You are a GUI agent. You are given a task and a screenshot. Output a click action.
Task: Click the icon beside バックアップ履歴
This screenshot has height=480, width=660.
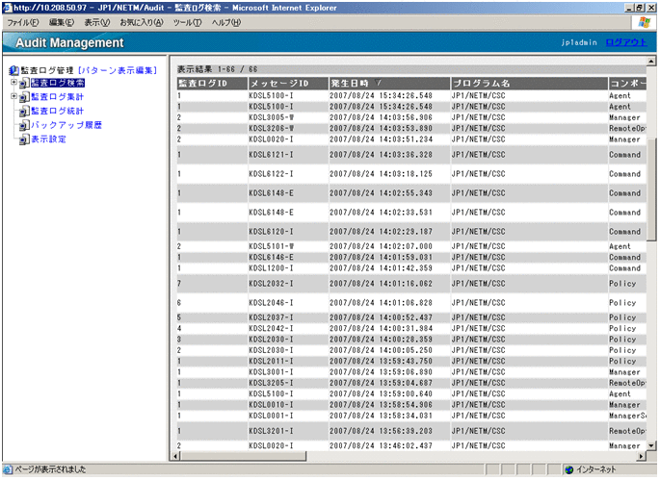click(x=23, y=125)
